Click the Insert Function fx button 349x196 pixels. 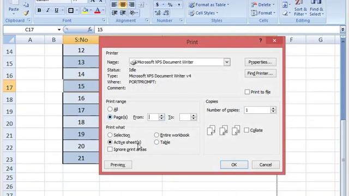(89, 29)
